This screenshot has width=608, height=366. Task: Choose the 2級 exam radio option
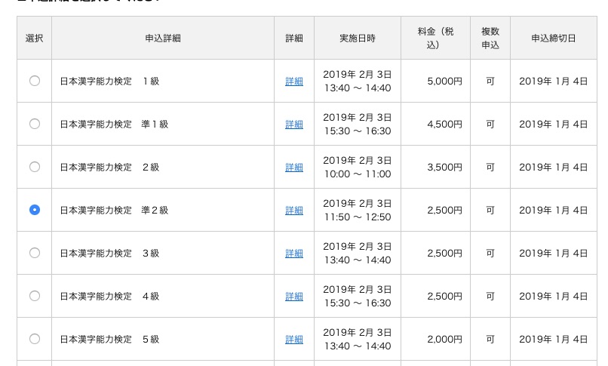(x=35, y=167)
